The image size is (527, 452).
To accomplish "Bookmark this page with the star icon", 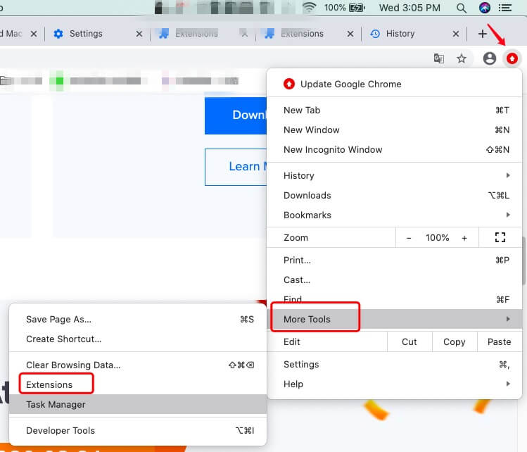I will 462,58.
